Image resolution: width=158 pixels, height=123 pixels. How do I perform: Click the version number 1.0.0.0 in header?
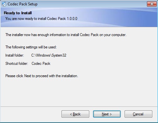(72, 19)
